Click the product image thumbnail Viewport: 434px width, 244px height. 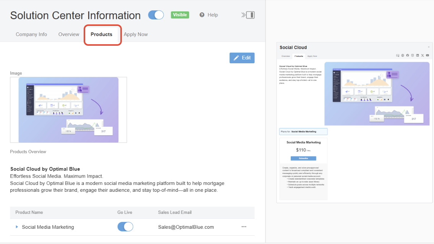(x=68, y=110)
